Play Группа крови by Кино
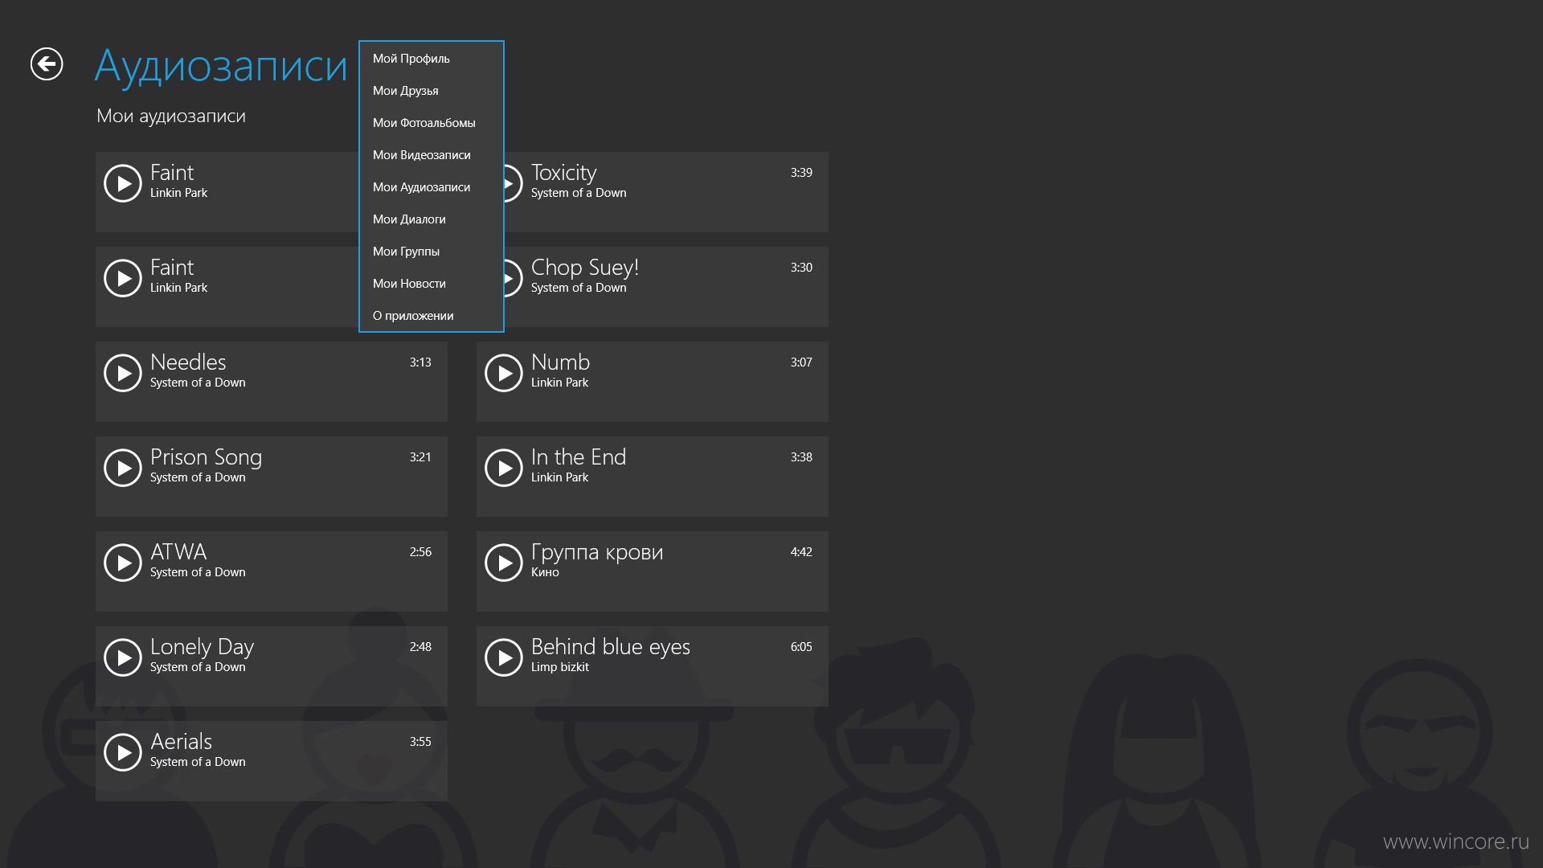1543x868 pixels. pos(504,563)
